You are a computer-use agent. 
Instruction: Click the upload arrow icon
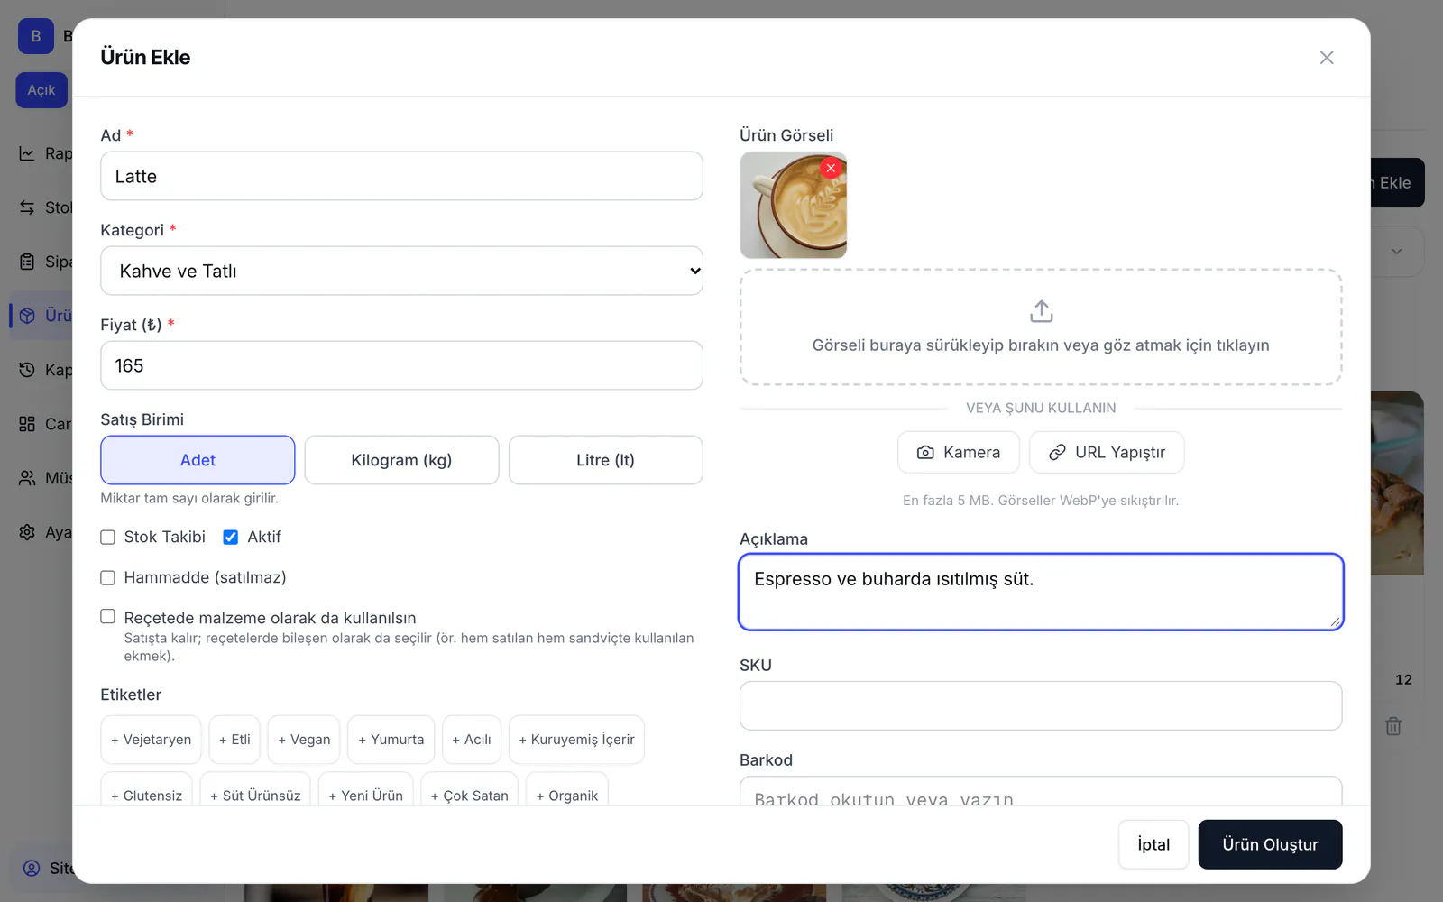[1041, 311]
